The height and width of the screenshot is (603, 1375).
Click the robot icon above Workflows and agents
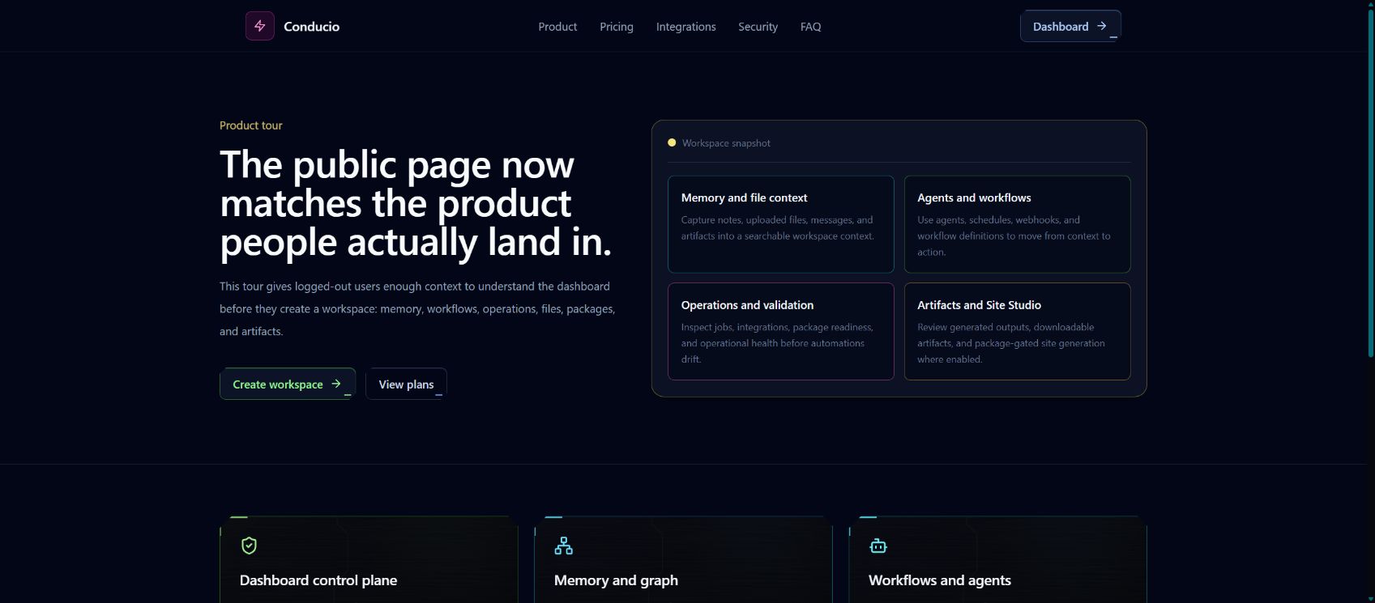tap(878, 546)
